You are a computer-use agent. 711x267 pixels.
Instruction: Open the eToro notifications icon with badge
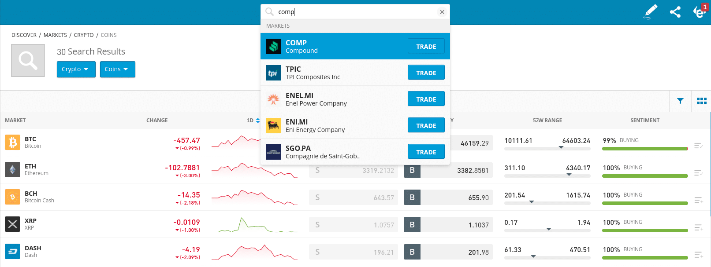pos(700,11)
